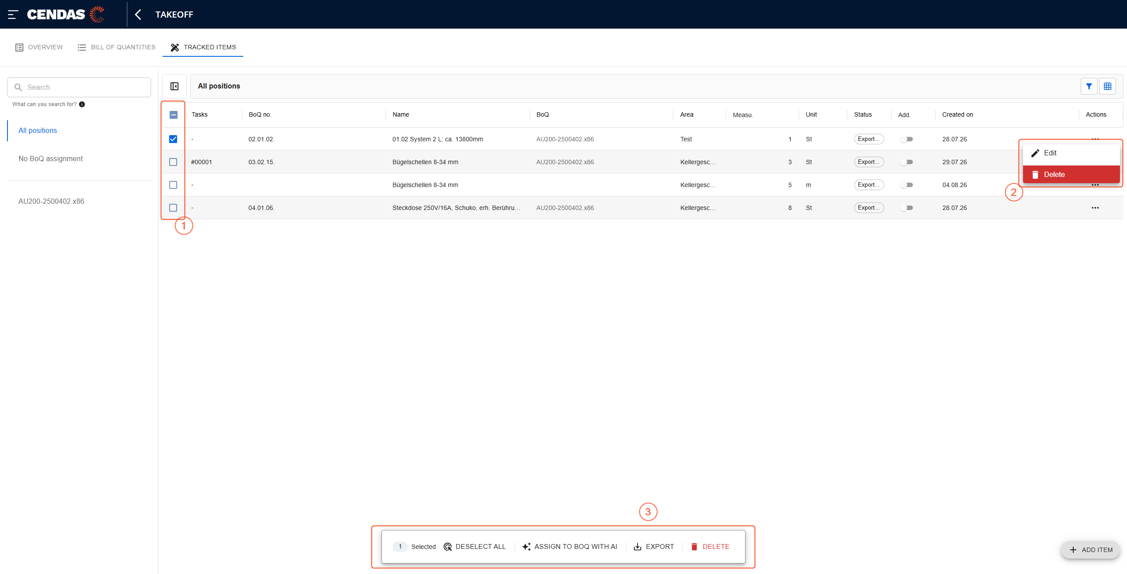Screen dimensions: 1127x574
Task: Open Export status of Steckdose row
Action: tap(869, 208)
